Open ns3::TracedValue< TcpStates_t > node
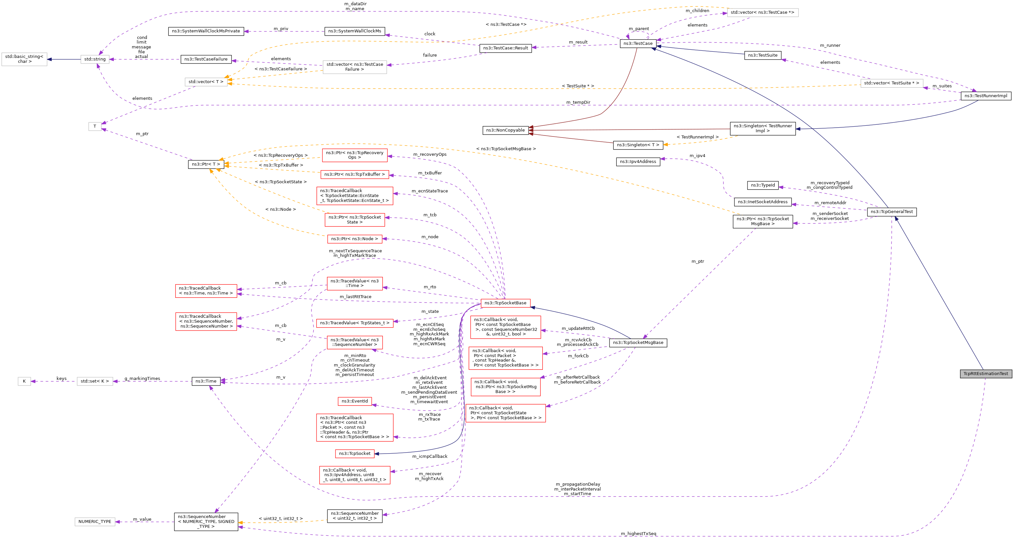The height and width of the screenshot is (538, 1014). [x=354, y=323]
